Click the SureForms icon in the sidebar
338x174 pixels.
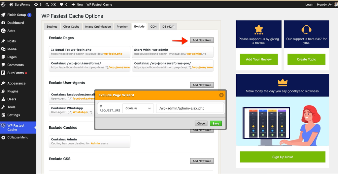point(3,73)
